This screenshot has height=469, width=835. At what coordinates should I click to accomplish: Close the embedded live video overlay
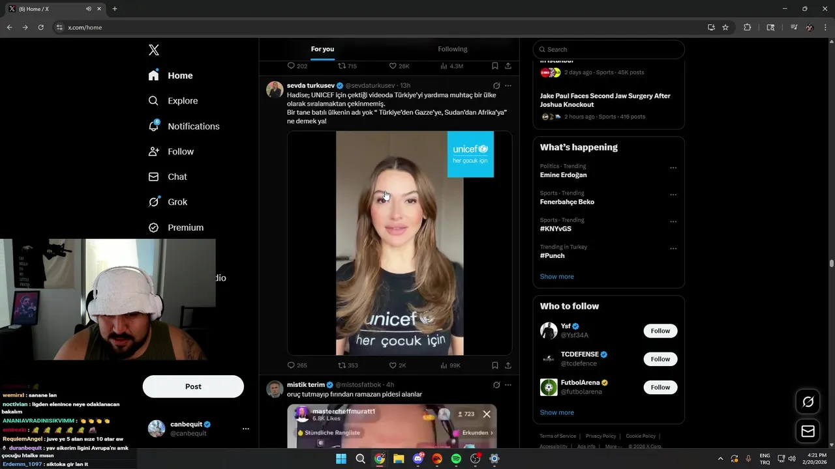pyautogui.click(x=487, y=414)
